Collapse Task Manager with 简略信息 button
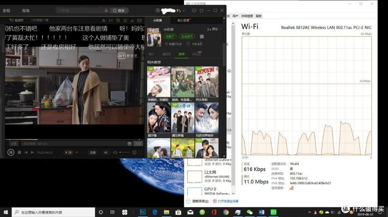This screenshot has width=388, height=217. coord(198,201)
